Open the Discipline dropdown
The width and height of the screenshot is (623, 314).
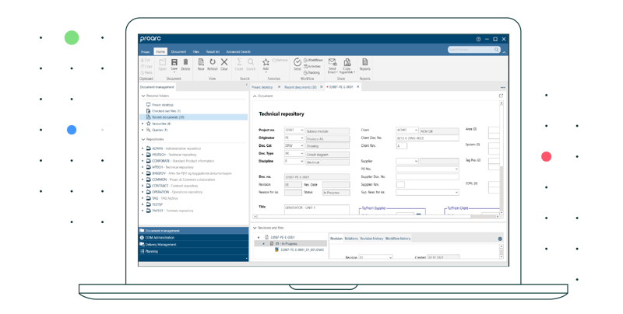302,162
